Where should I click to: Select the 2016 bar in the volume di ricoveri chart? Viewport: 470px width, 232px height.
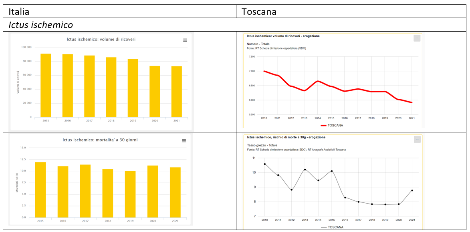[x=68, y=86]
